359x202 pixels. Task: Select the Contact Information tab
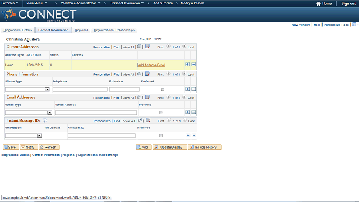click(x=53, y=30)
